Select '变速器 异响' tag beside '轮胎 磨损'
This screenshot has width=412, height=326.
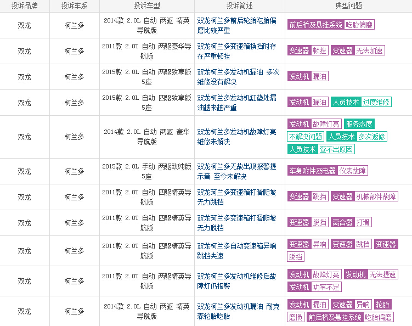351,305
